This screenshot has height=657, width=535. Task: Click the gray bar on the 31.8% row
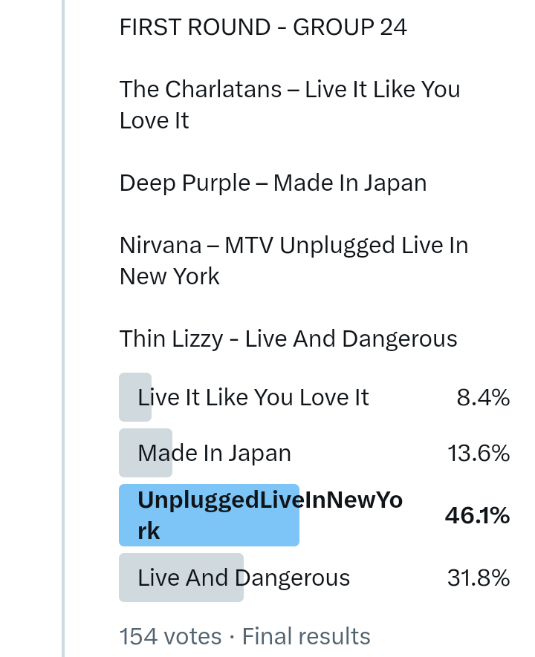pyautogui.click(x=129, y=578)
